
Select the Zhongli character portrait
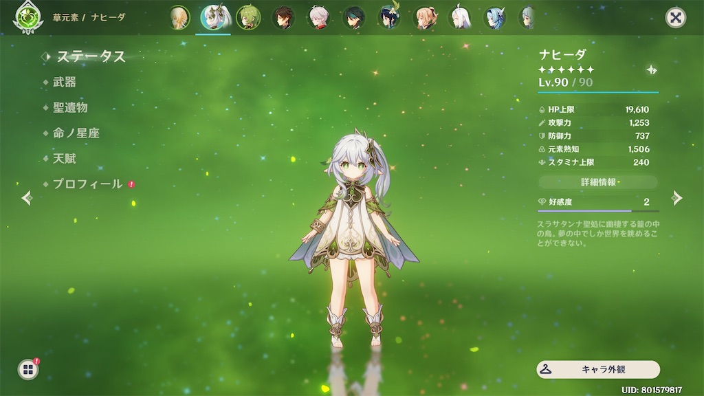283,18
